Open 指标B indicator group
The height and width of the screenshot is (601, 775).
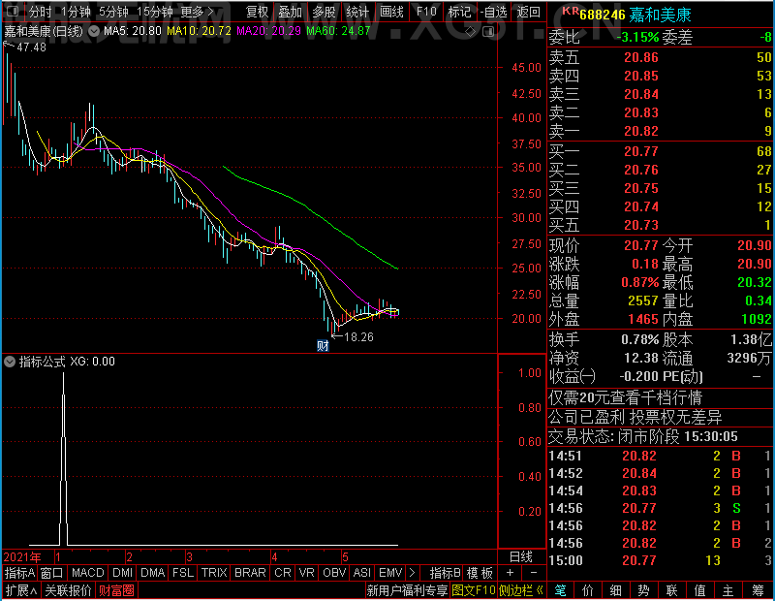[x=446, y=573]
